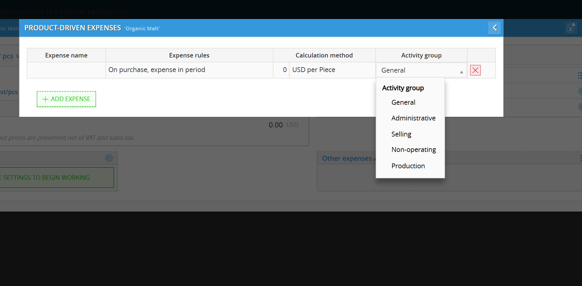This screenshot has width=582, height=286.
Task: Click the empty Expense name field
Action: 66,70
